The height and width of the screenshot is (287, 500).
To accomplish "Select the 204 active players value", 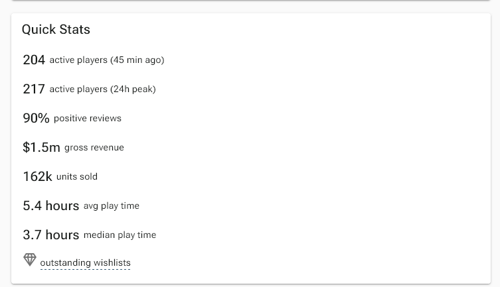I will 34,60.
